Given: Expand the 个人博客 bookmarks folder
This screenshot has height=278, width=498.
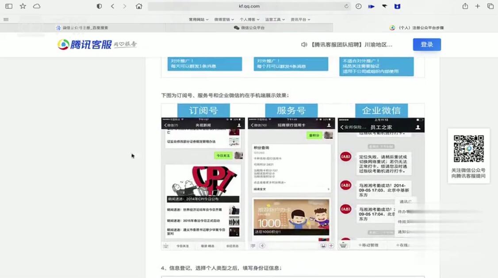Looking at the screenshot, I should [x=249, y=19].
